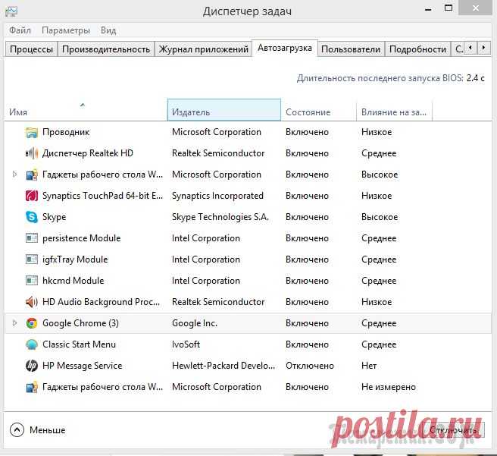Open the Файл menu

[20, 30]
